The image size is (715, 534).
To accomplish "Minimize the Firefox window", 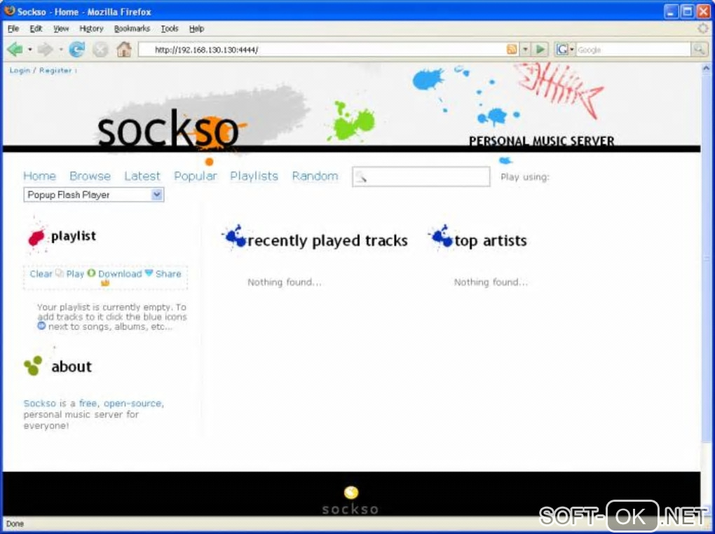I will pyautogui.click(x=671, y=11).
